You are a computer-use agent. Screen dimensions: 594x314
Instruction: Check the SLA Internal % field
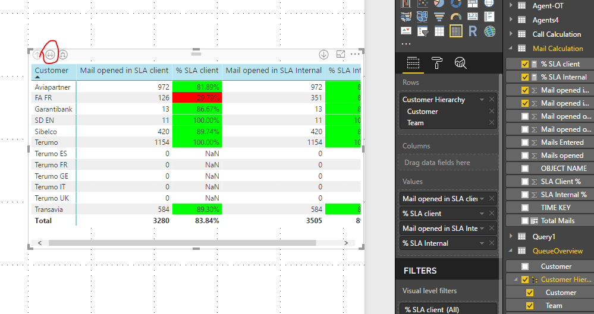(524, 195)
